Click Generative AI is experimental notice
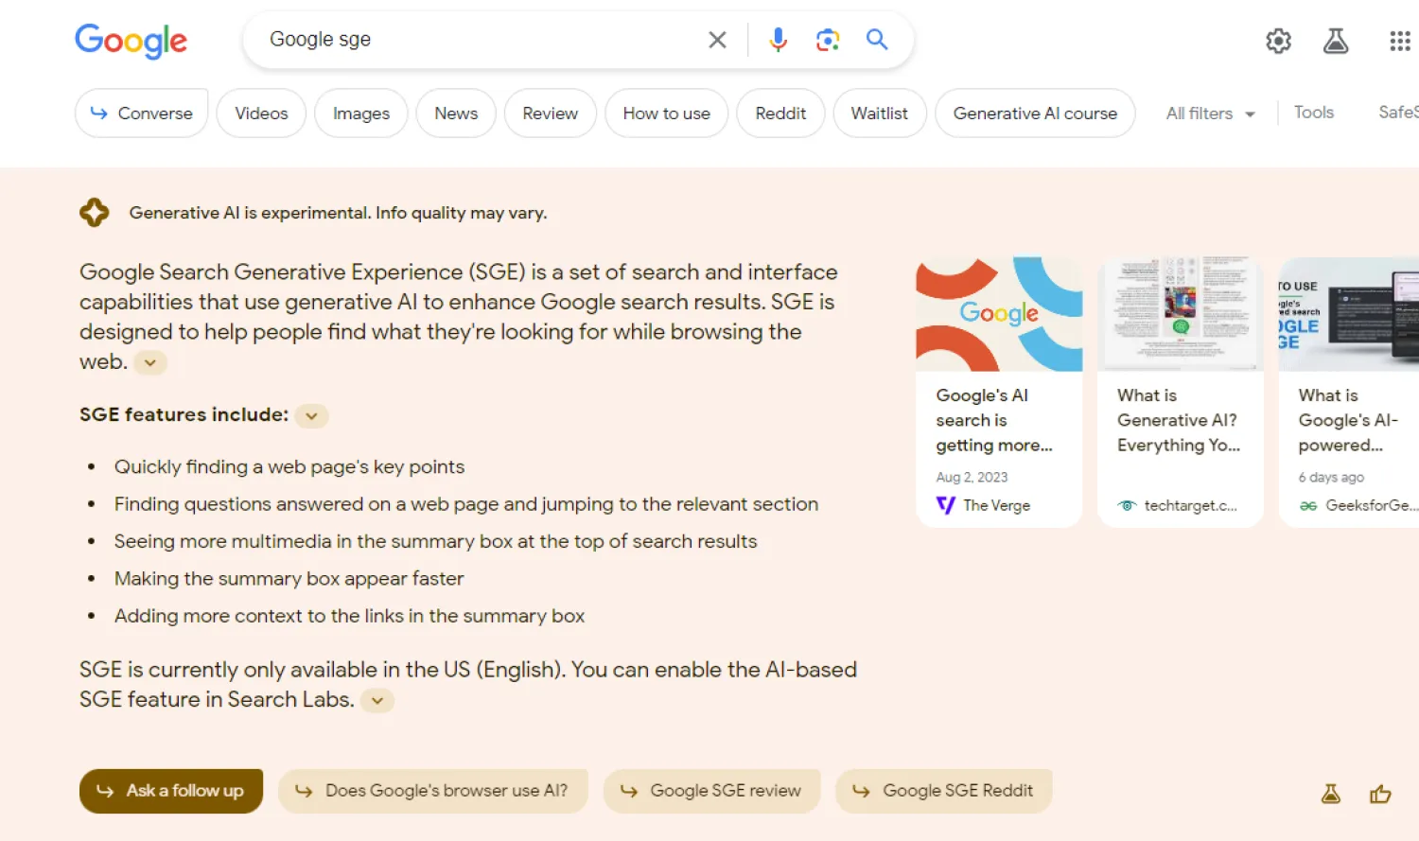Screen dimensions: 1419x841 coord(338,213)
